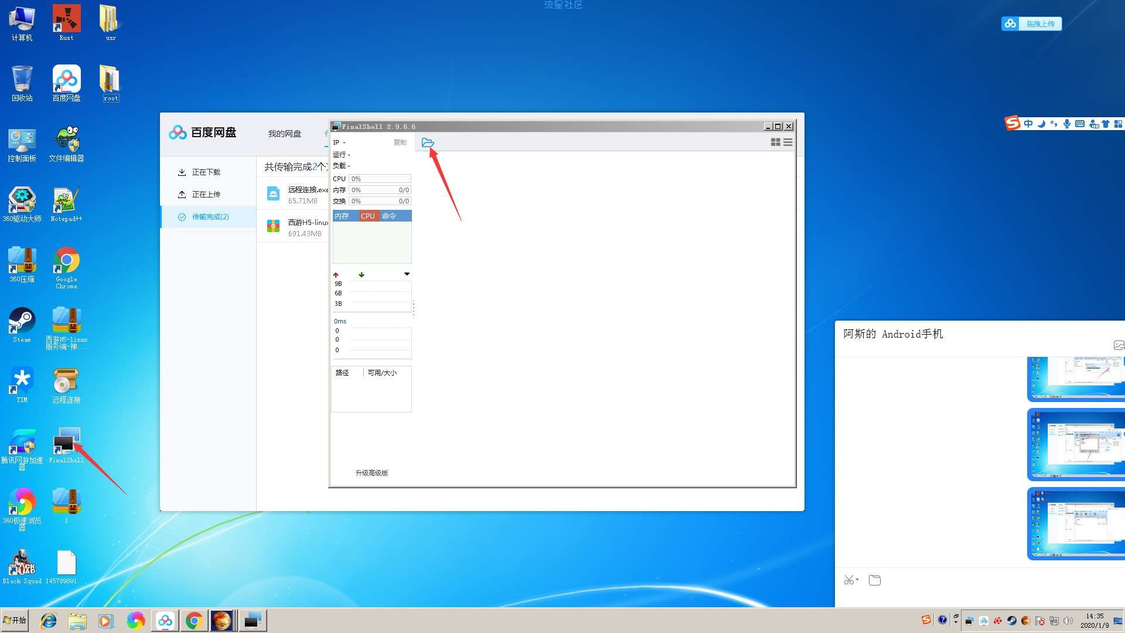Select the Black Squad desktop shortcut
1125x633 pixels.
click(22, 567)
